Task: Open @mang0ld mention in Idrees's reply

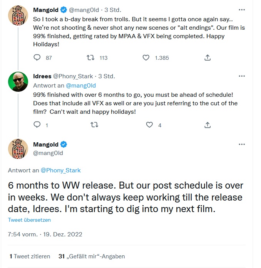Action: point(81,85)
